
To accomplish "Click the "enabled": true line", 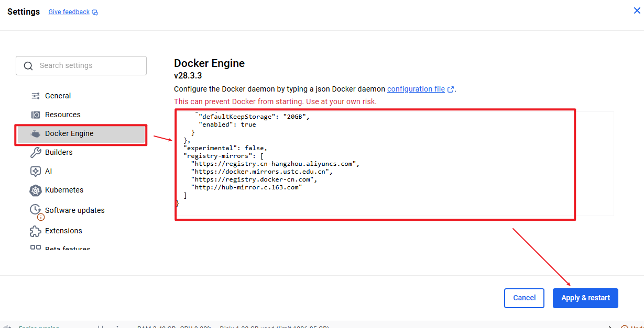I will pos(227,125).
